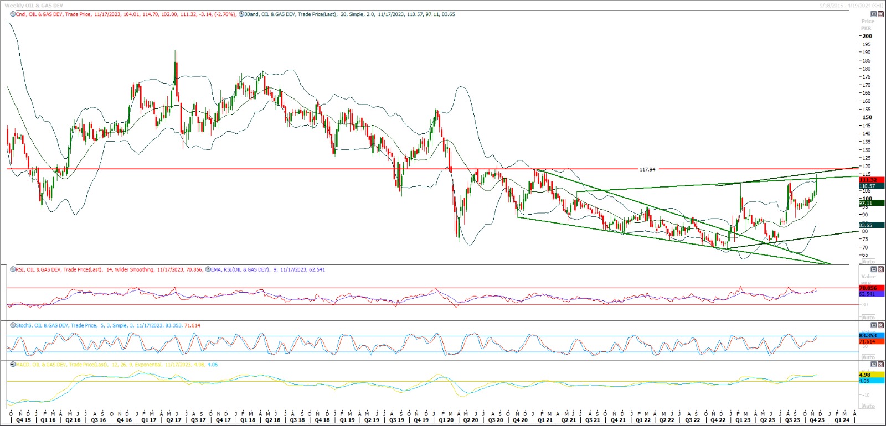Maximize the MACD indicator panel
The image size is (886, 426).
(x=874, y=365)
